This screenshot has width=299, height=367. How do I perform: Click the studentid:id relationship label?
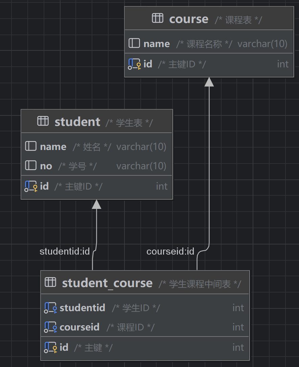pyautogui.click(x=65, y=251)
